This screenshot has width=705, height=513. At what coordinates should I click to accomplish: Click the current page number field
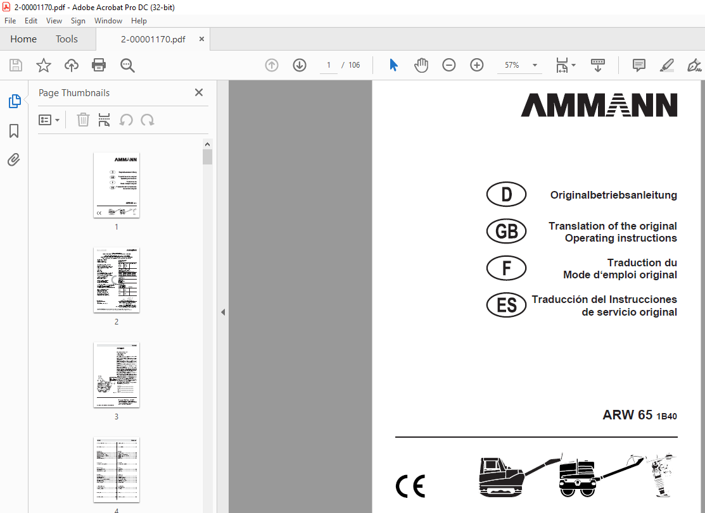click(x=329, y=65)
